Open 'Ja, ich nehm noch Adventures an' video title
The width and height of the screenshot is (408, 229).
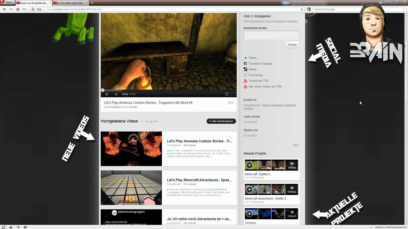pos(199,219)
